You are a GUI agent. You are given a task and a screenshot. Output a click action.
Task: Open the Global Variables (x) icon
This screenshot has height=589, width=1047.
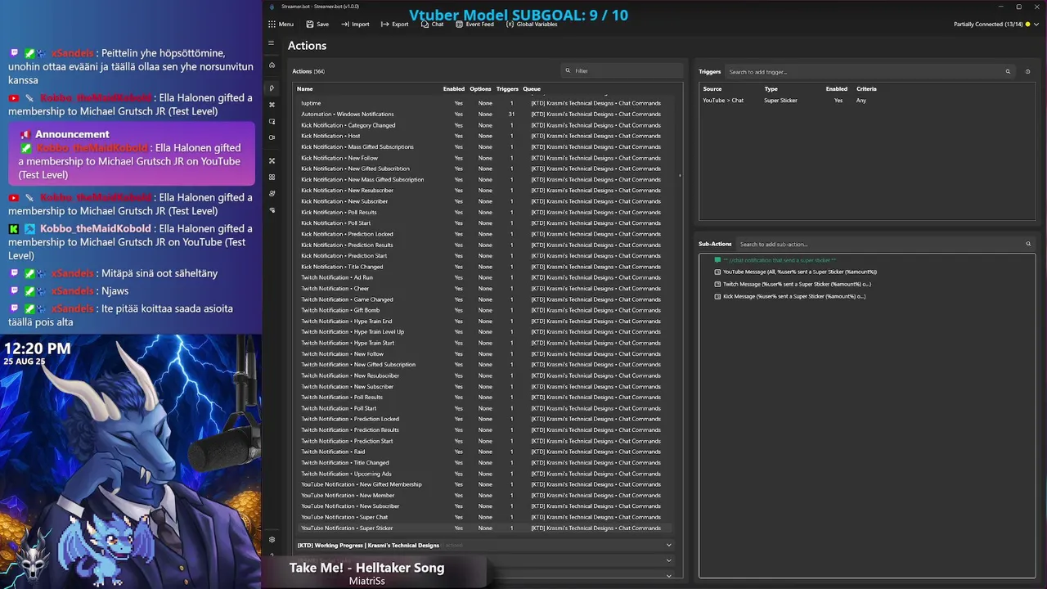510,25
